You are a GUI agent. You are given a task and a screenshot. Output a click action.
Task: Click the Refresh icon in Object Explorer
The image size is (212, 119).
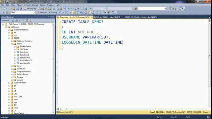(26, 20)
